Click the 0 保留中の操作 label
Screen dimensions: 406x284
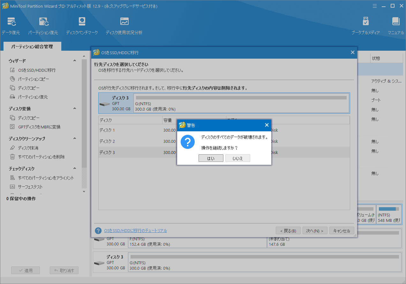tap(21, 199)
